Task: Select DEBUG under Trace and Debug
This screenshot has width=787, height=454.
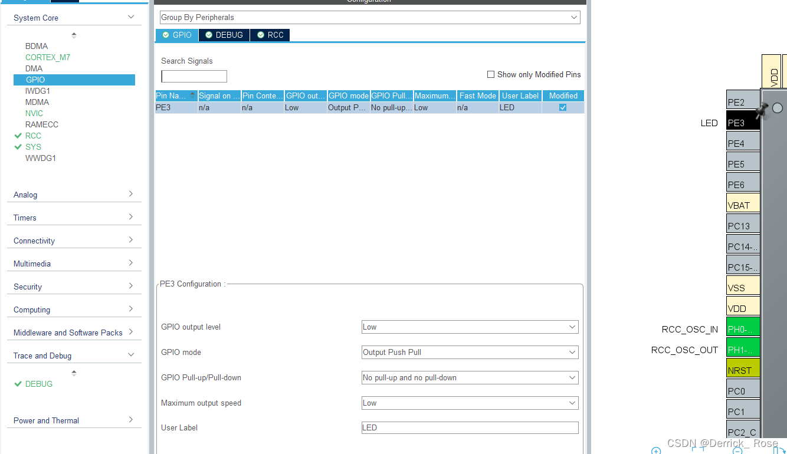Action: coord(39,384)
